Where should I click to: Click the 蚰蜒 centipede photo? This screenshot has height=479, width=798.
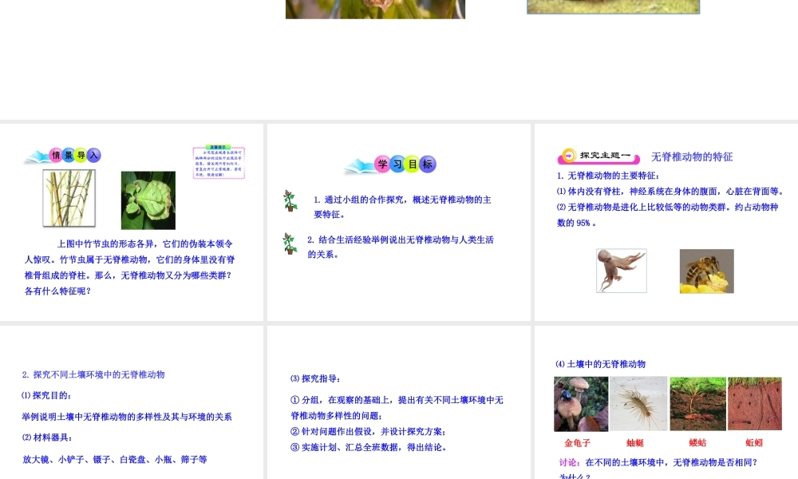pyautogui.click(x=638, y=404)
